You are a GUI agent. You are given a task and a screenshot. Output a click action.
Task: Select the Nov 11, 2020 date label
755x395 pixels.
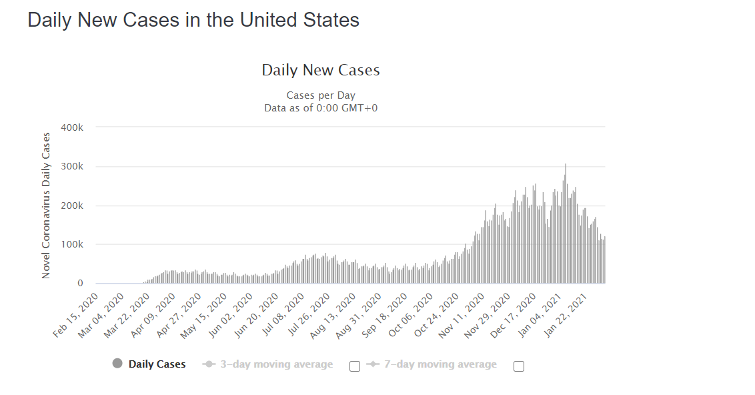[x=462, y=314]
